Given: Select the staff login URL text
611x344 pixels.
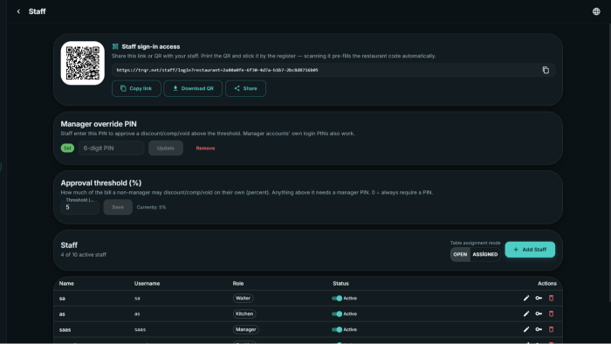Looking at the screenshot, I should coord(217,70).
